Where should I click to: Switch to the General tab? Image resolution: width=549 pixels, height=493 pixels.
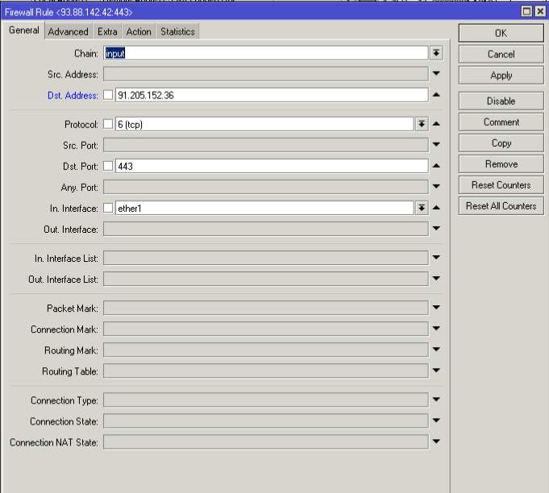tap(24, 31)
